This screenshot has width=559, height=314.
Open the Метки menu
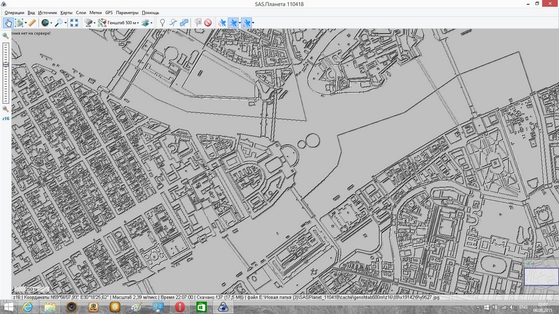click(x=96, y=12)
